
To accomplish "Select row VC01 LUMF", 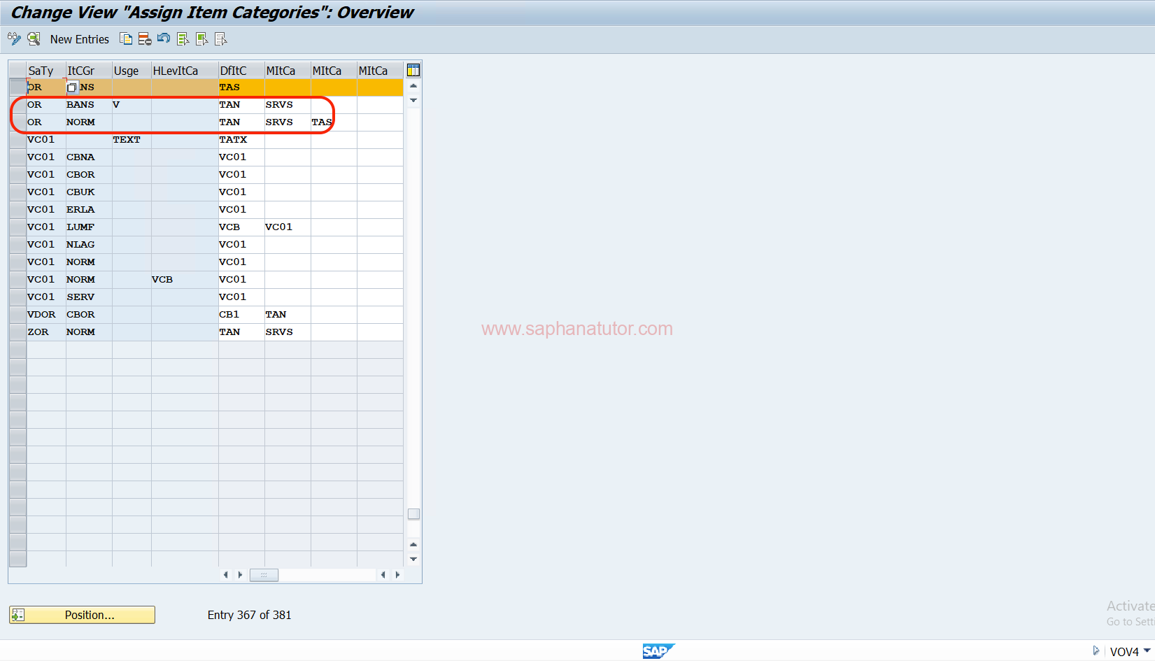I will pos(17,227).
